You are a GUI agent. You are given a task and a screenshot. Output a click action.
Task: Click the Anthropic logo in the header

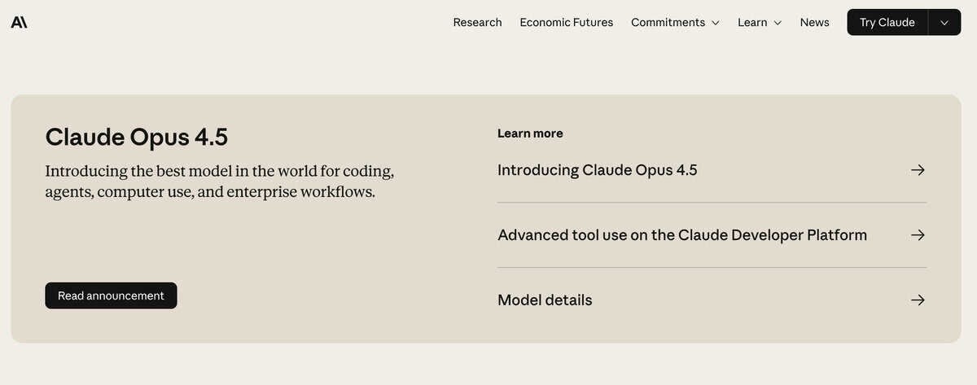pyautogui.click(x=19, y=23)
